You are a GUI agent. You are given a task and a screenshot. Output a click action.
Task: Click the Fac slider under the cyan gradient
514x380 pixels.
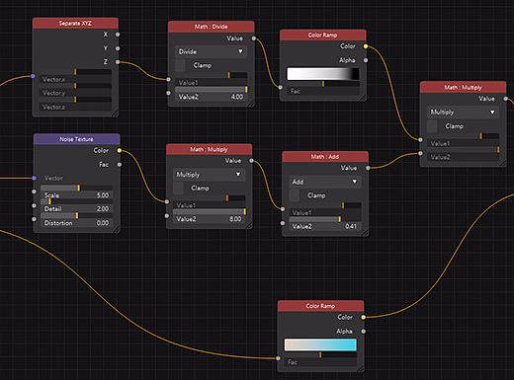click(320, 359)
